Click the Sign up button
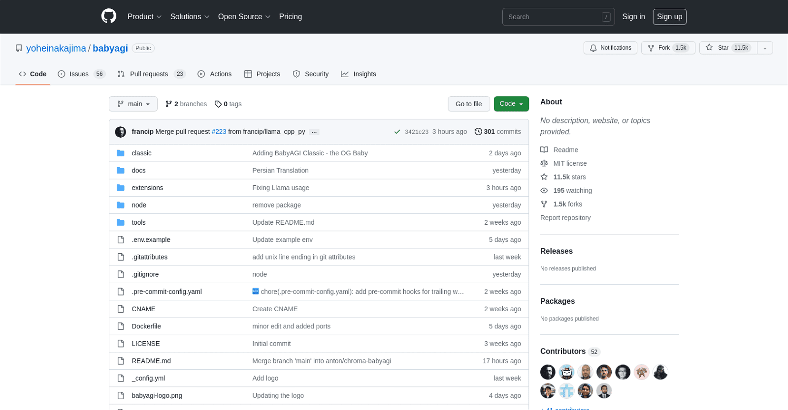This screenshot has height=410, width=788. (x=669, y=17)
